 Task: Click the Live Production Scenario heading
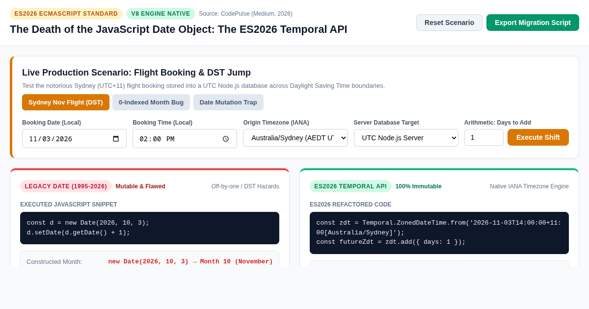click(136, 73)
